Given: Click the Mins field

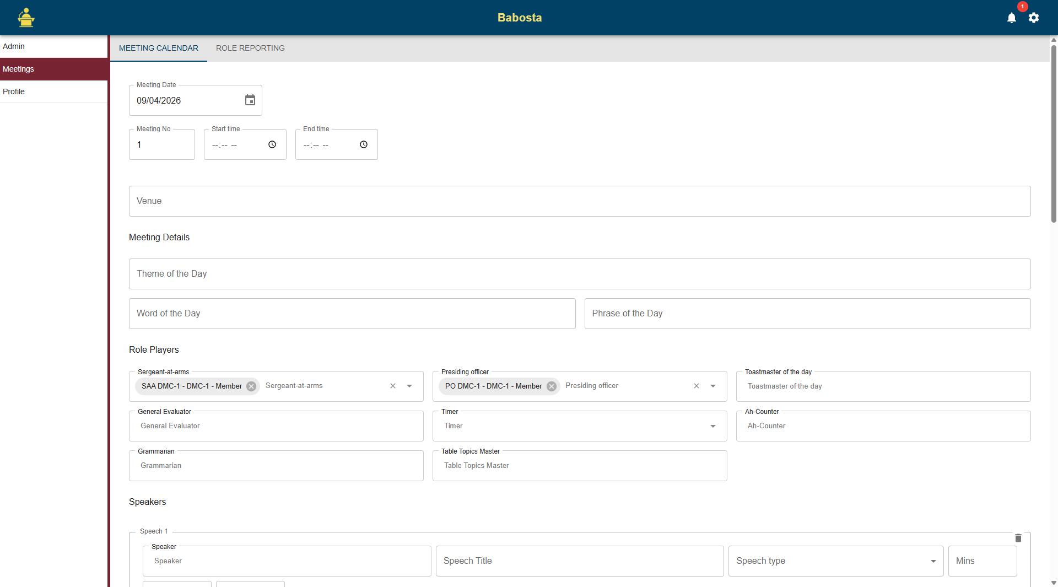Looking at the screenshot, I should coord(983,561).
